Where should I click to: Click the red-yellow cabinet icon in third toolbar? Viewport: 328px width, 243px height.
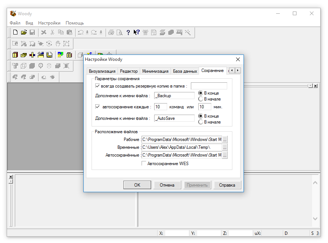[15, 55]
